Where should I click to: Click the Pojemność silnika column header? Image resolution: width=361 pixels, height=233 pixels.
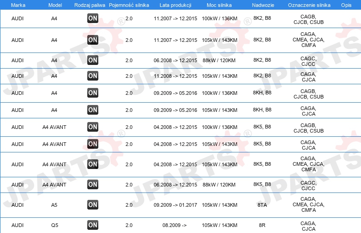(x=129, y=5)
